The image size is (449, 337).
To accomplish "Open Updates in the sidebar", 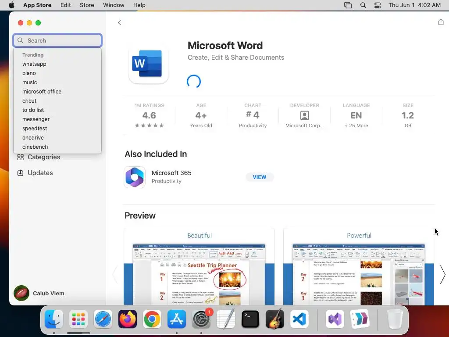I will pos(35,173).
